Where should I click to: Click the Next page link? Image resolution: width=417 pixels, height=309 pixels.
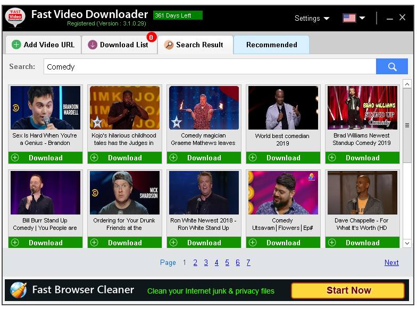391,262
